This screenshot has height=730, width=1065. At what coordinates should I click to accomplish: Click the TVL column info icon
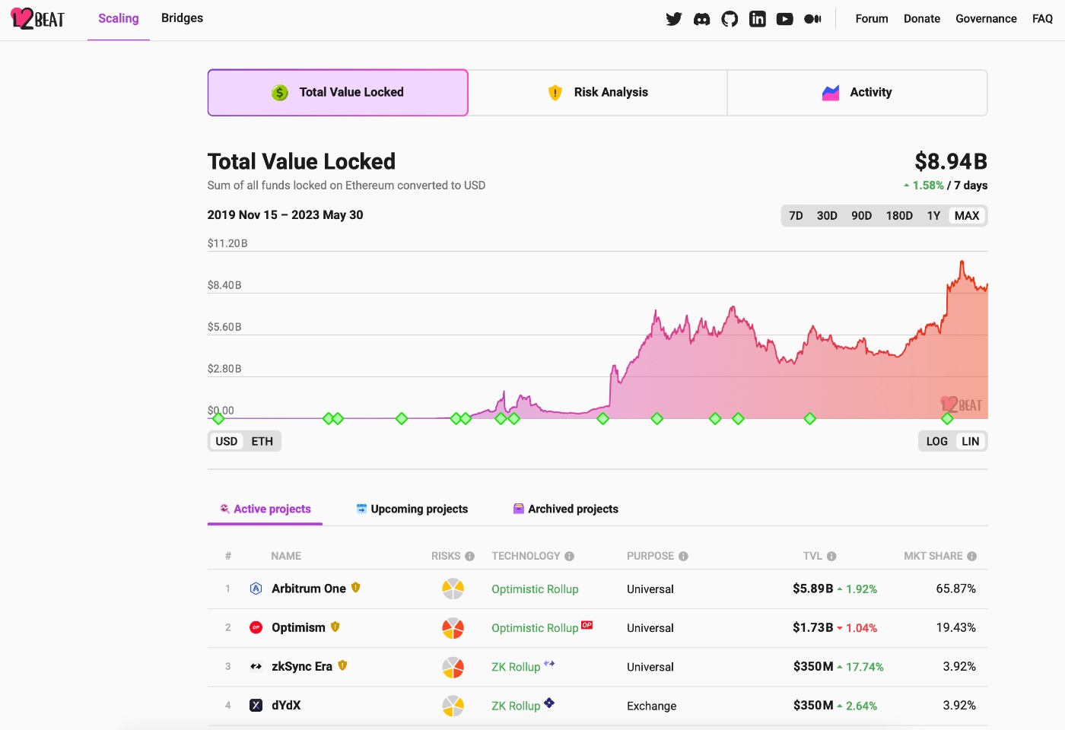click(x=833, y=556)
